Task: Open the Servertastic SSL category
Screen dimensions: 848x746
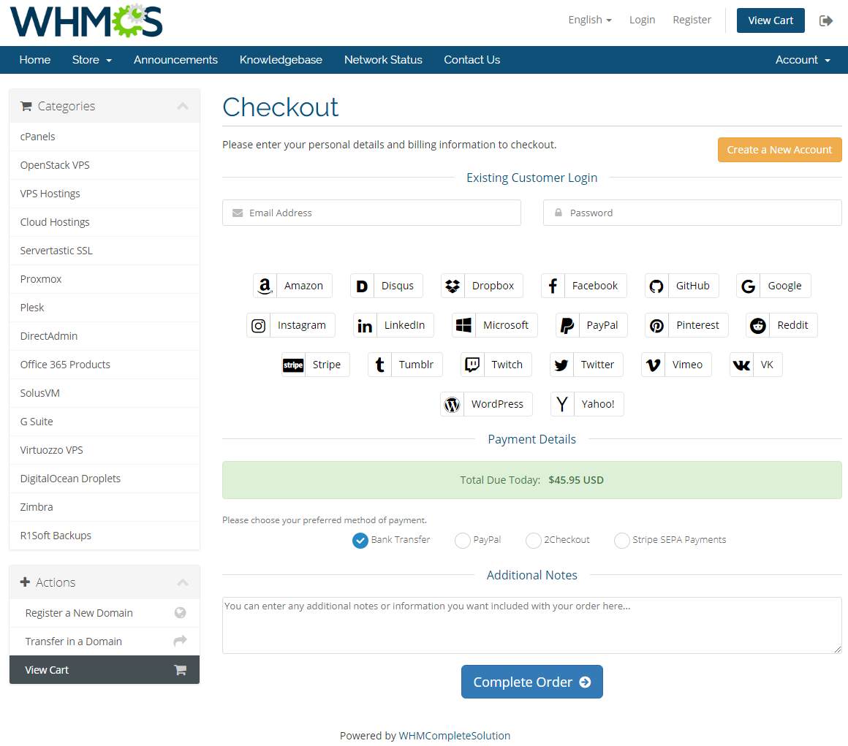Action: (x=105, y=251)
